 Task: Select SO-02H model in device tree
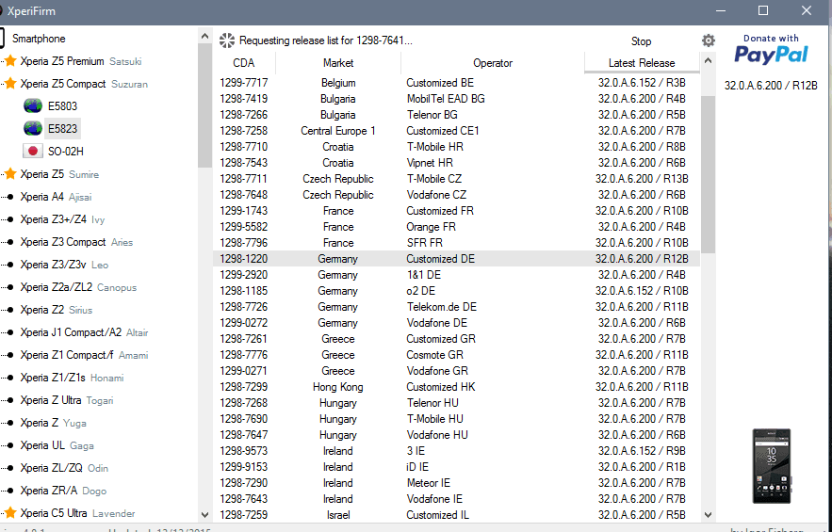(66, 152)
